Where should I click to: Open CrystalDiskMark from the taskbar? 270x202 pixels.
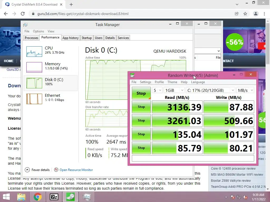tap(70, 197)
